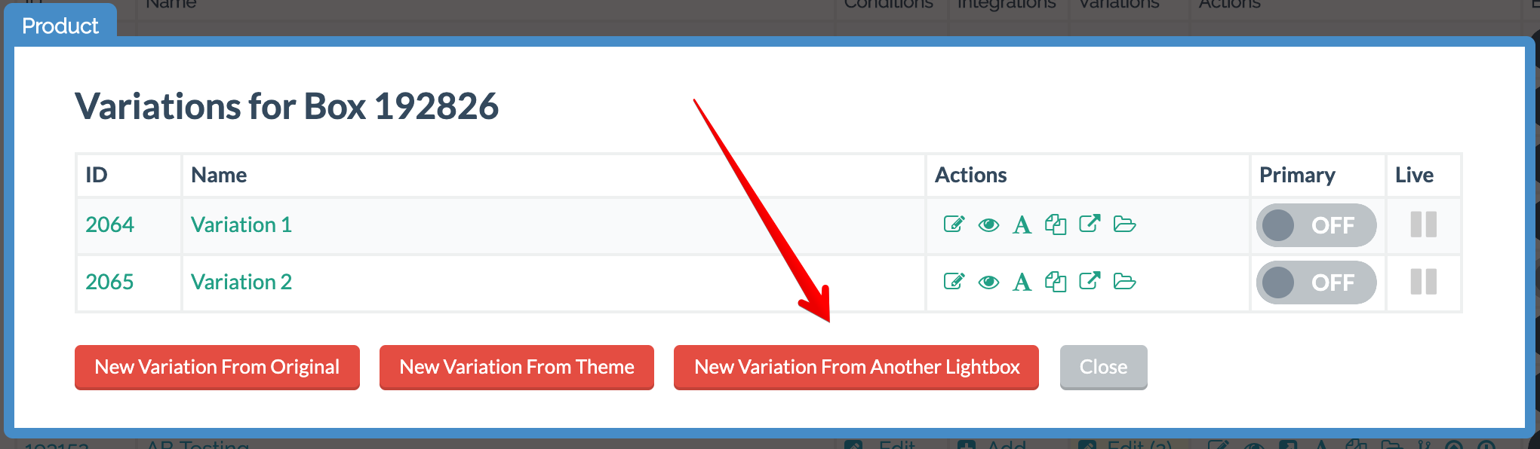
Task: Click the edit pencil icon for Variation 2
Action: click(954, 282)
